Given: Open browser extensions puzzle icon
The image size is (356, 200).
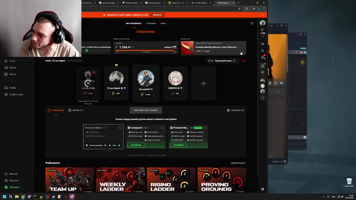Looking at the screenshot, I should click(246, 9).
